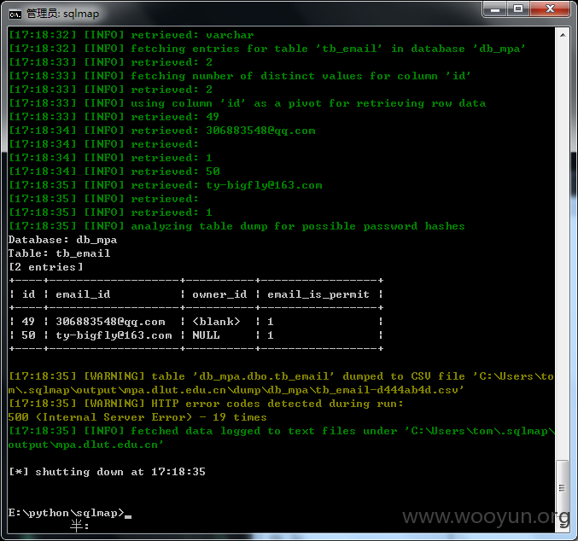Click the IME indicator '半:' at bottom
The width and height of the screenshot is (578, 541).
pyautogui.click(x=79, y=526)
